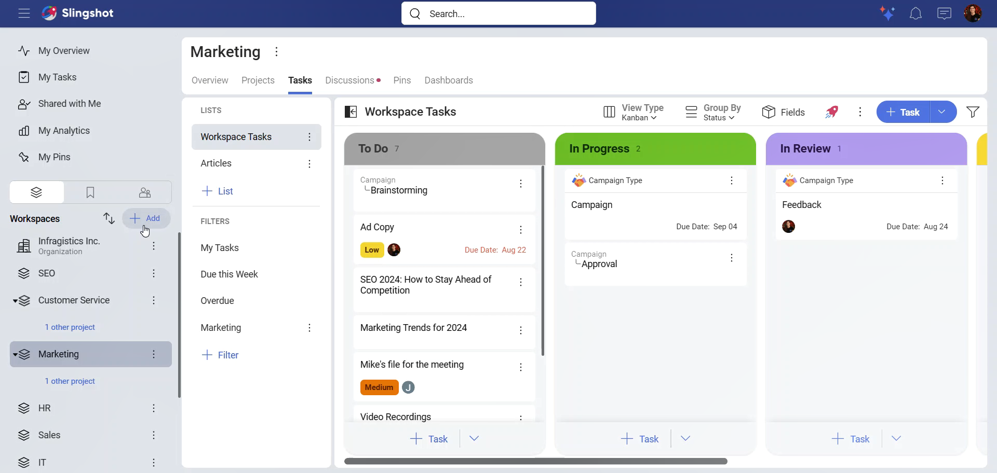Add a new workspace
The width and height of the screenshot is (997, 473).
point(146,218)
